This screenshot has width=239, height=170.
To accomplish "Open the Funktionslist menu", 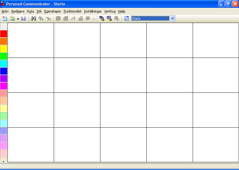I will [x=72, y=11].
